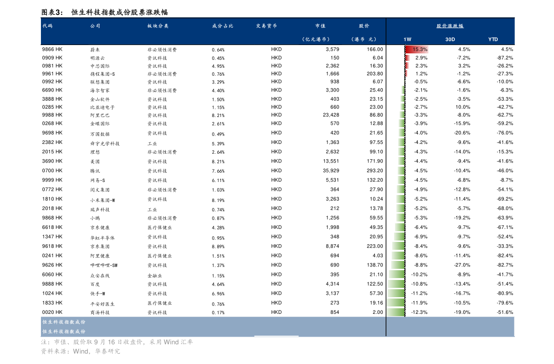
Task: Click the underlined 股价涨跌幅 header
Action: pyautogui.click(x=450, y=26)
